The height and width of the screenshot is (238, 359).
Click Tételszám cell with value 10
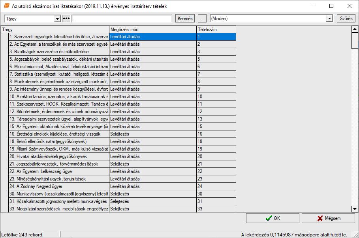216,97
